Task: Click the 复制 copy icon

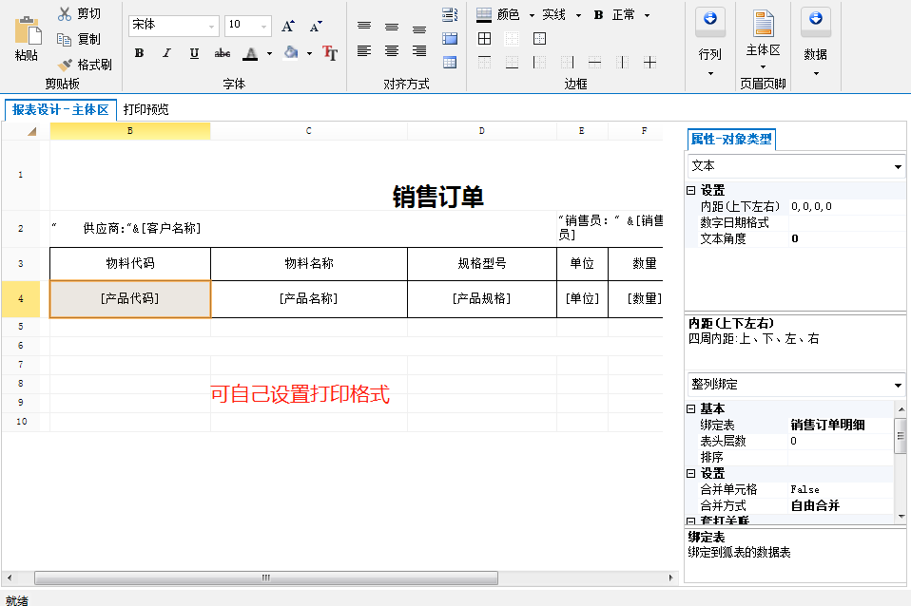Action: pyautogui.click(x=64, y=40)
